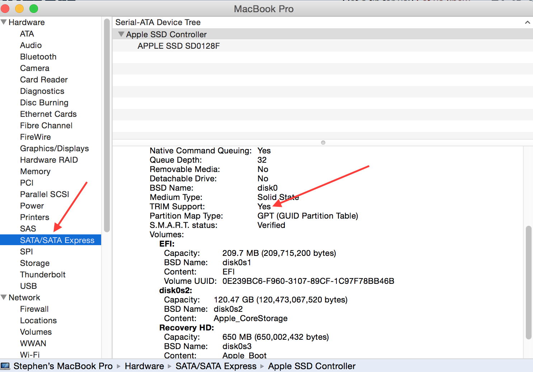The height and width of the screenshot is (372, 533).
Task: Click the GPT (GUID Partition Table) value
Action: [308, 216]
